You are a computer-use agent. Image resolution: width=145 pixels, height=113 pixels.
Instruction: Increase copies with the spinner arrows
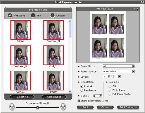(x=101, y=95)
